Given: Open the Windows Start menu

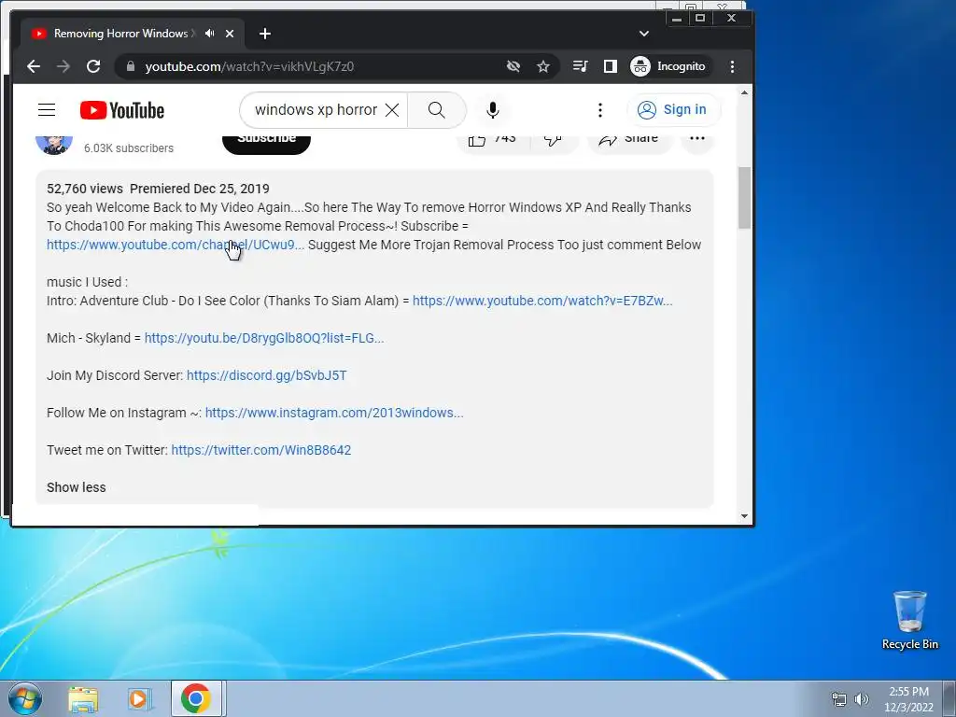Looking at the screenshot, I should tap(24, 698).
